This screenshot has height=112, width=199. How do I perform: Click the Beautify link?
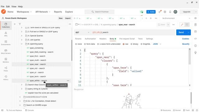(186, 44)
